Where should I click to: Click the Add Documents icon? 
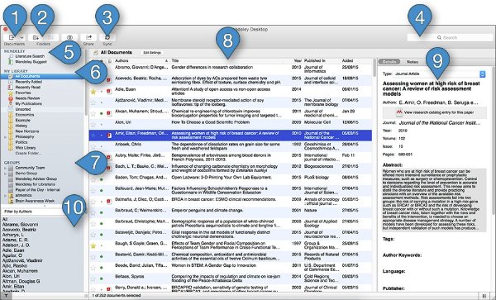pos(12,37)
